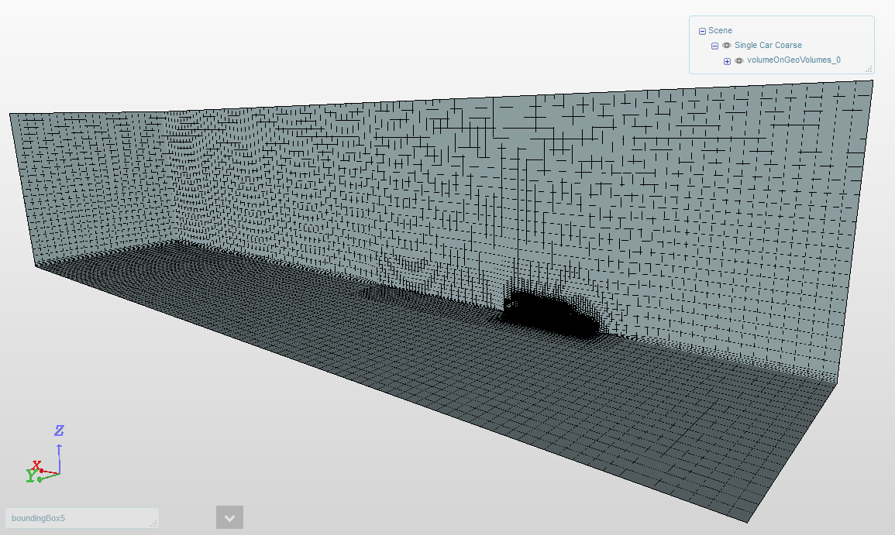Click the Z axis of orientation gizmo
Image resolution: width=895 pixels, height=535 pixels.
[x=59, y=430]
